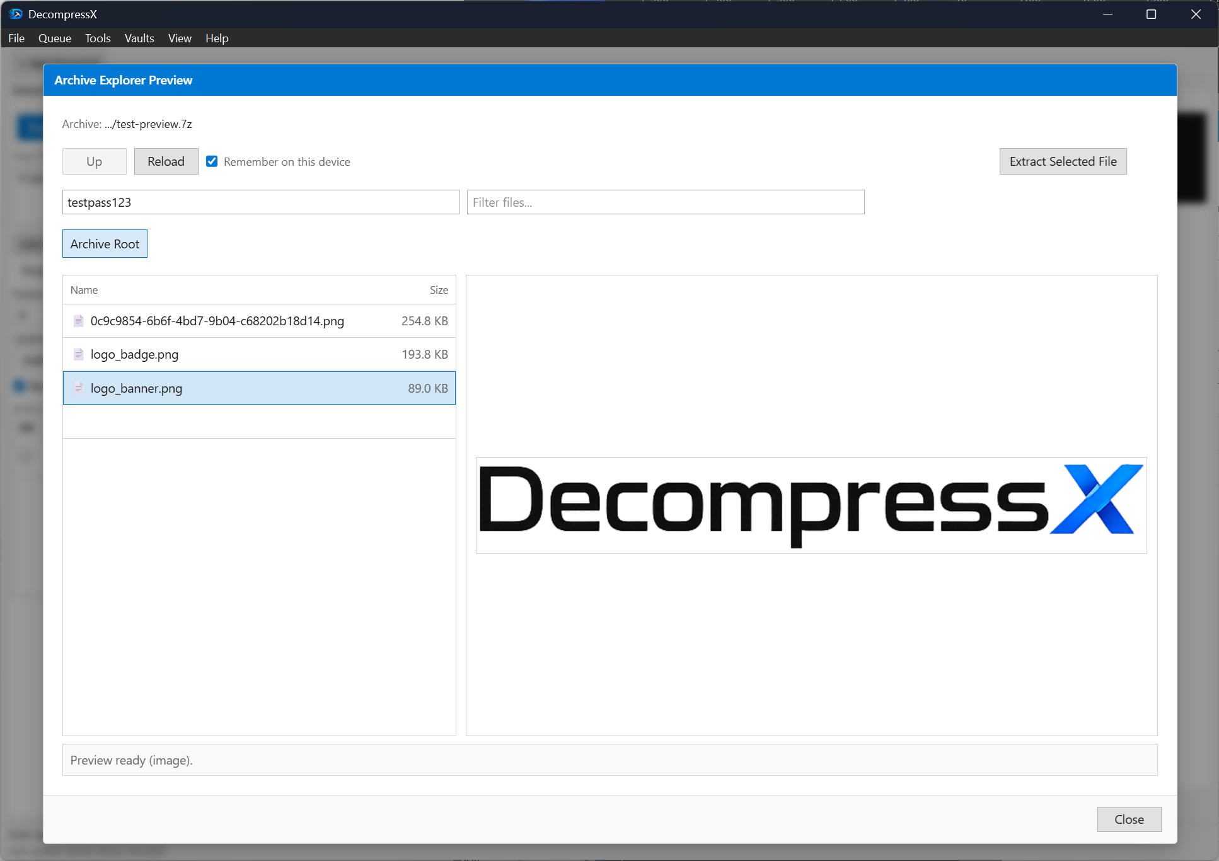Select 0c9c9854-6b6f-4bd7-9b04-c68202b18d14.png file name
This screenshot has height=861, width=1219.
coord(217,321)
